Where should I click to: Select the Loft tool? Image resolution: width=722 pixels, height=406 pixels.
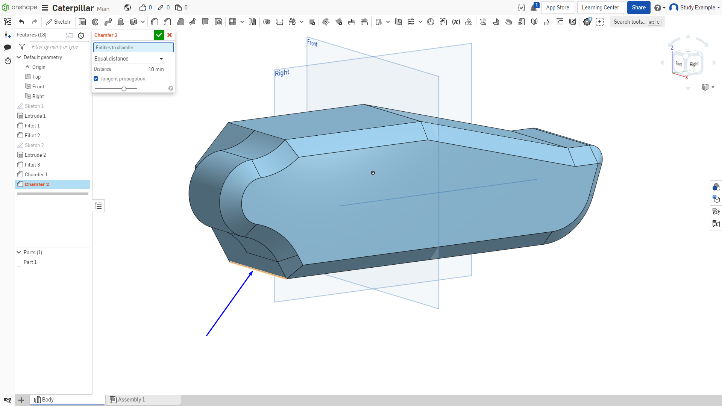point(121,22)
